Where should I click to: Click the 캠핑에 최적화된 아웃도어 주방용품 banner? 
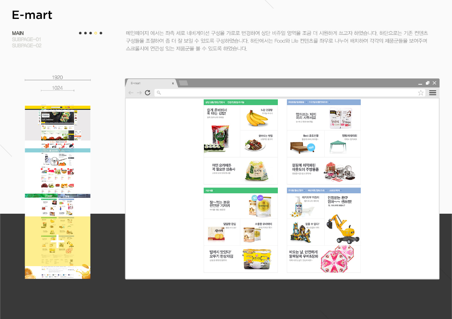tap(323, 170)
